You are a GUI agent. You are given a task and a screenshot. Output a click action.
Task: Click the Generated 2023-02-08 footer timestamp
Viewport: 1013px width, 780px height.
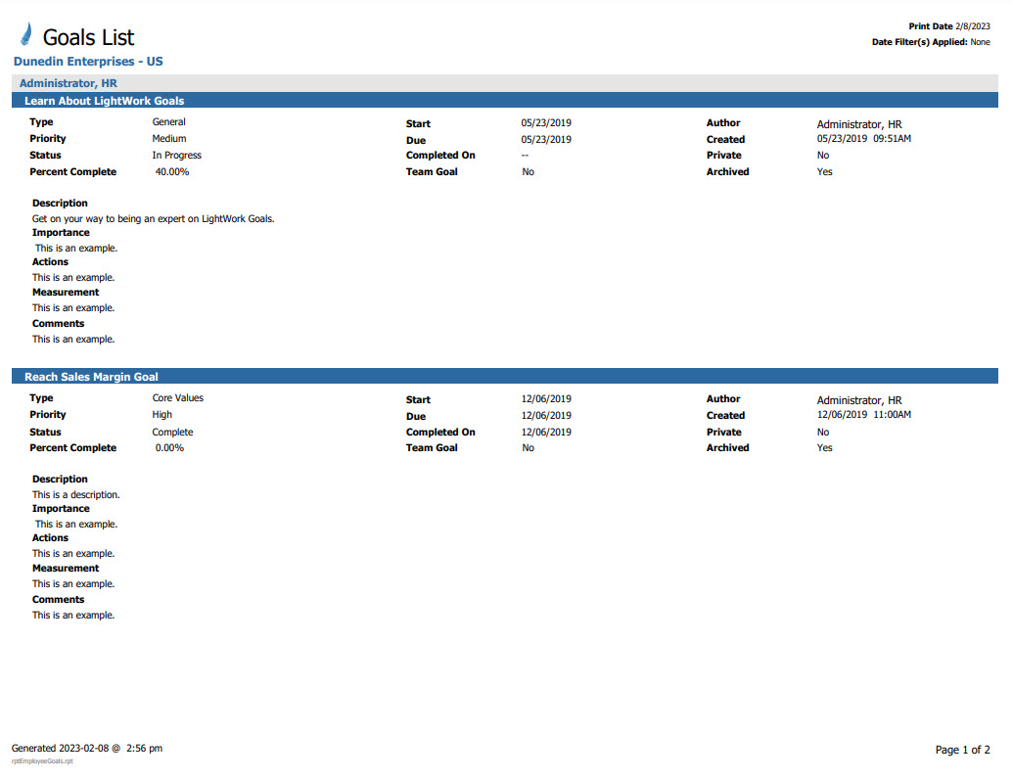[x=87, y=749]
